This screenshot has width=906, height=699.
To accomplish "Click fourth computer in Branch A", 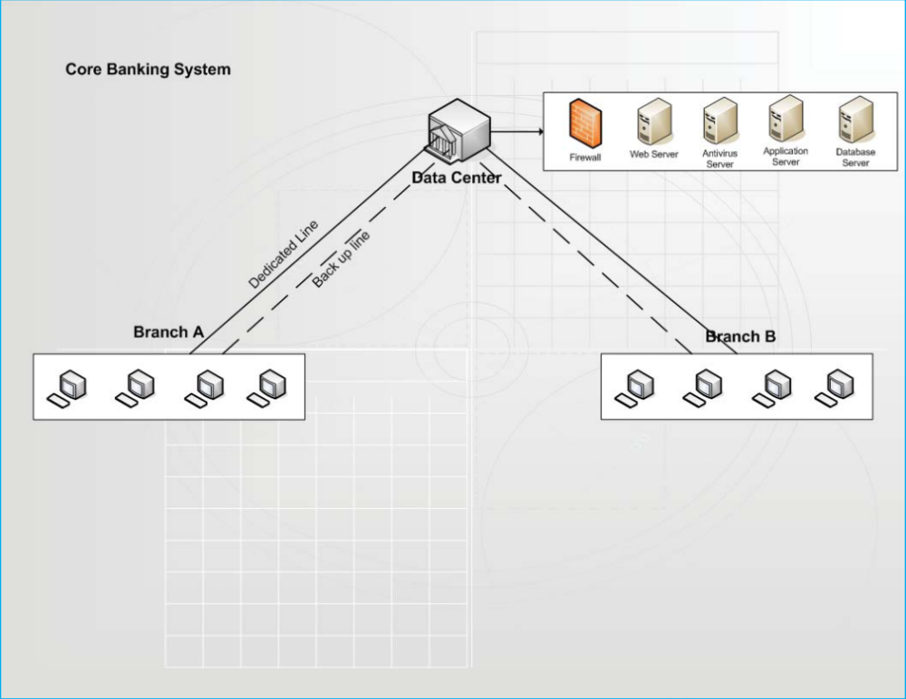I will pyautogui.click(x=266, y=388).
